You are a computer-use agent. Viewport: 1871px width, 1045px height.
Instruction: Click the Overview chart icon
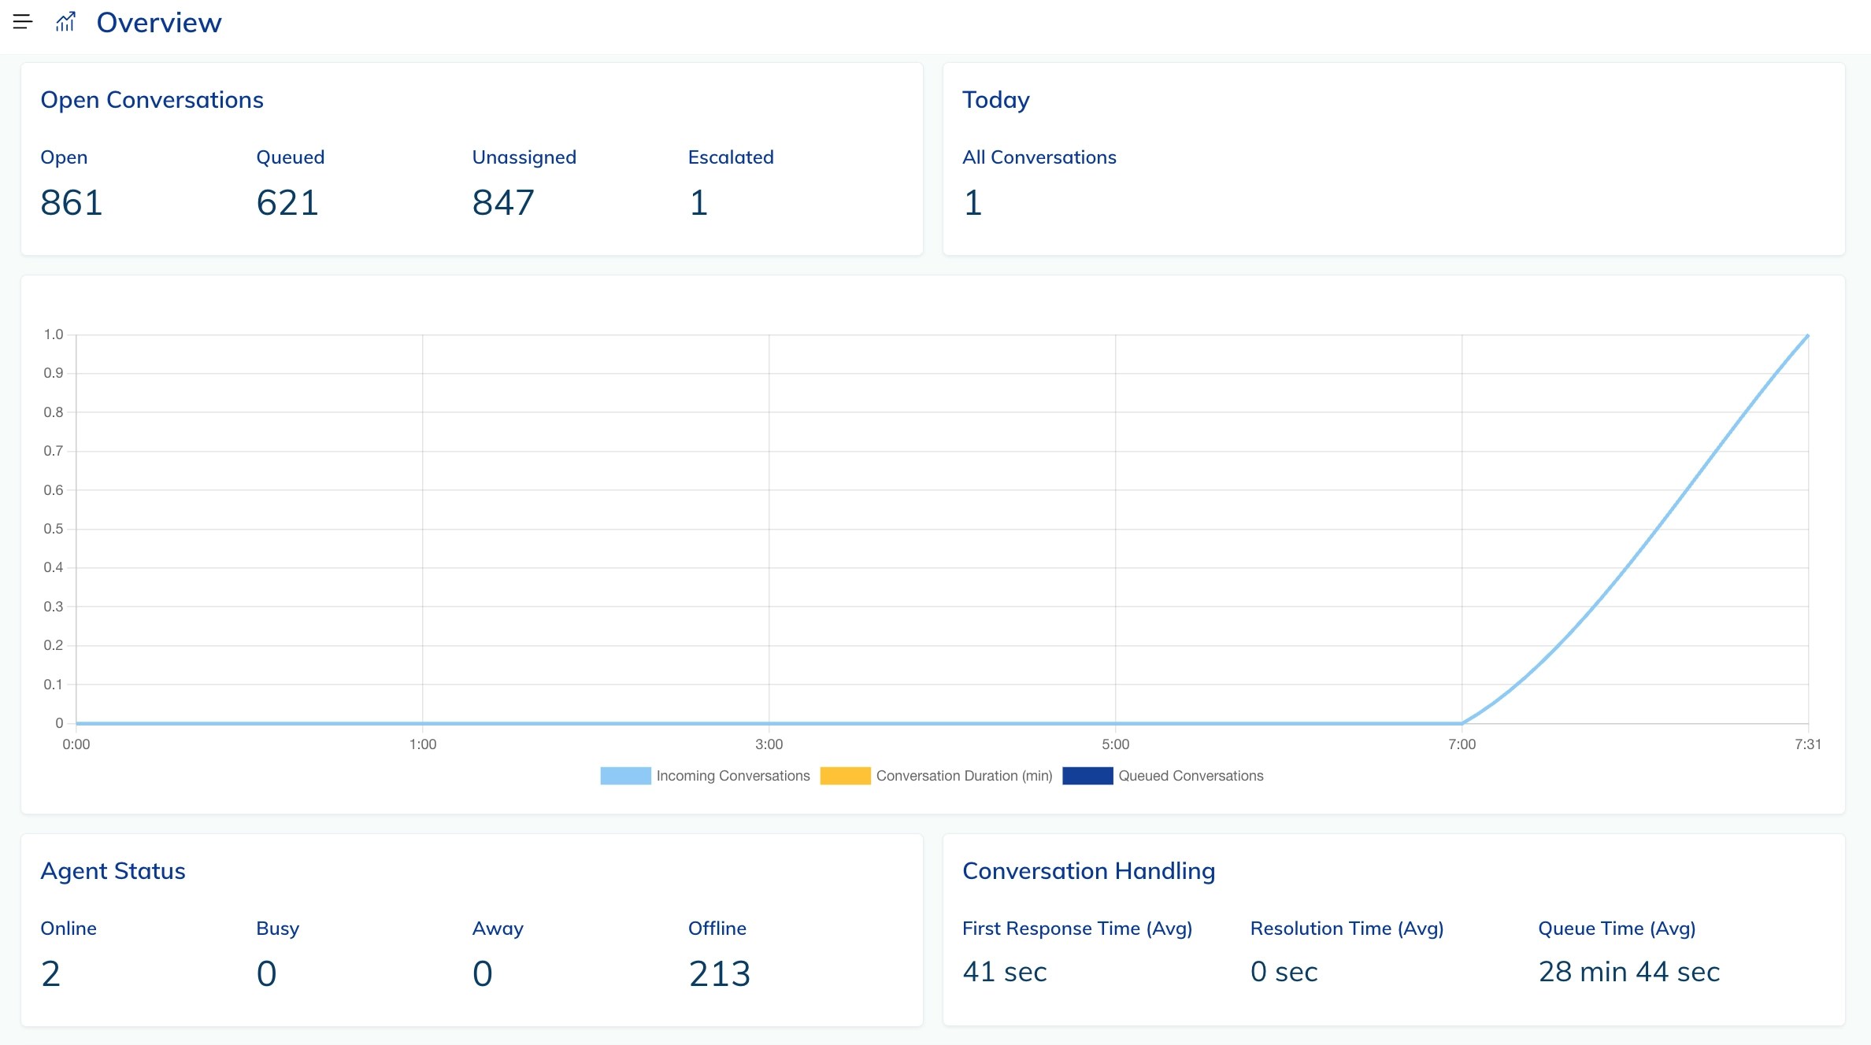(65, 22)
